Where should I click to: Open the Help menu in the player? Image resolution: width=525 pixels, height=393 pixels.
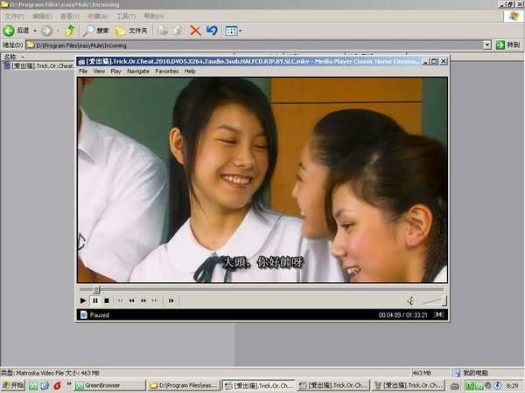pyautogui.click(x=190, y=72)
